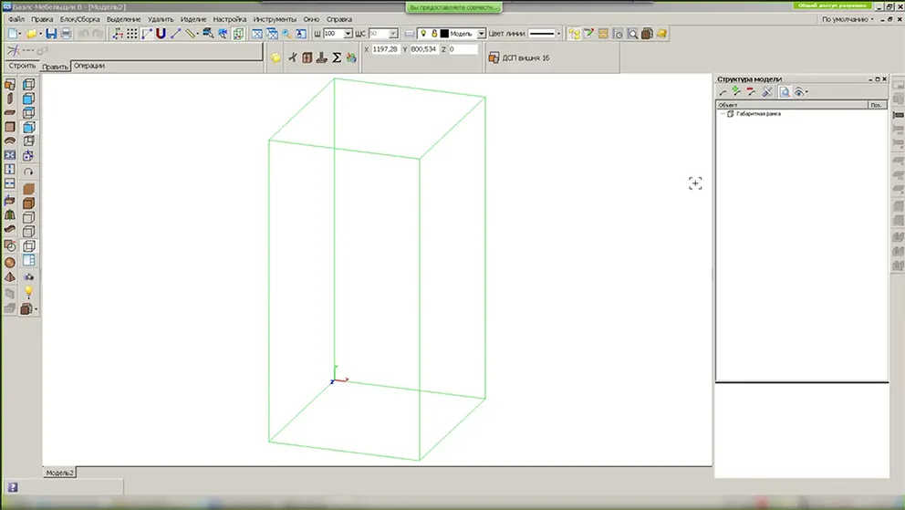
Task: Click the scissors cutting icon
Action: point(293,57)
